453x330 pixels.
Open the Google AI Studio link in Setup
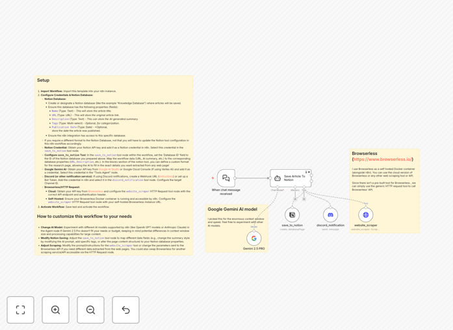pos(109,169)
